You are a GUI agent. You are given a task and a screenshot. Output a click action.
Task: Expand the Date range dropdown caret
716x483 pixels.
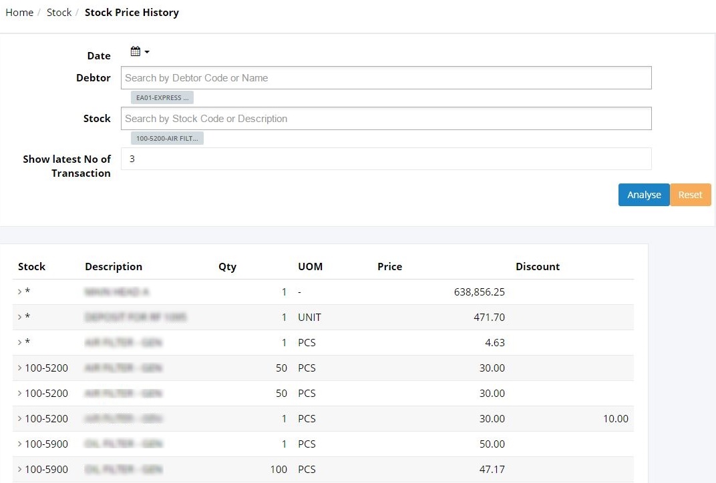point(146,52)
